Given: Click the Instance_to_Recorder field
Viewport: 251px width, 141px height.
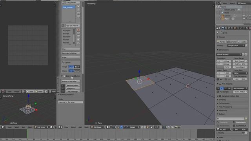Looking at the screenshot, I should (70, 102).
